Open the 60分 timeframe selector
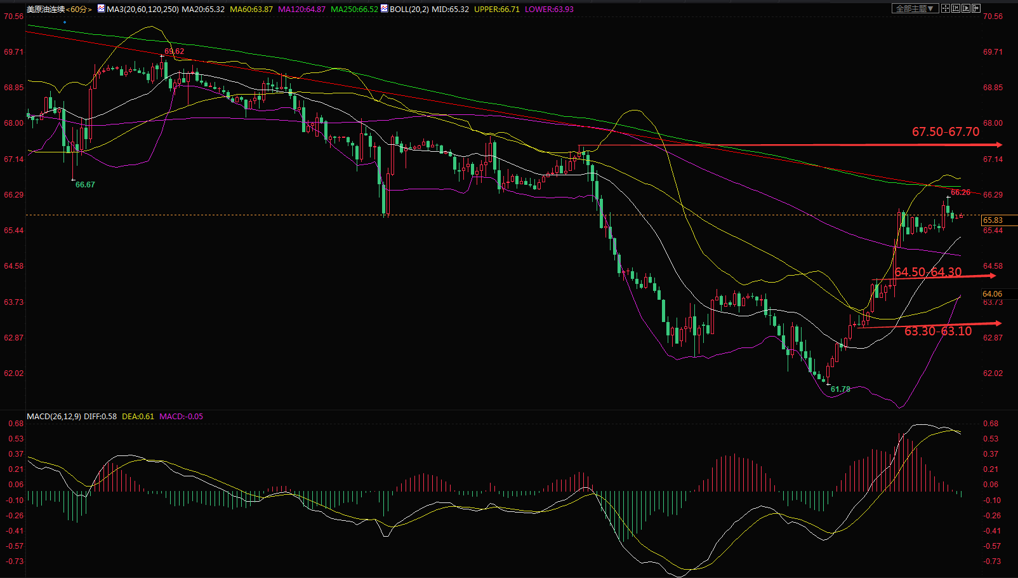Screen dimensions: 1018x578 tap(79, 10)
